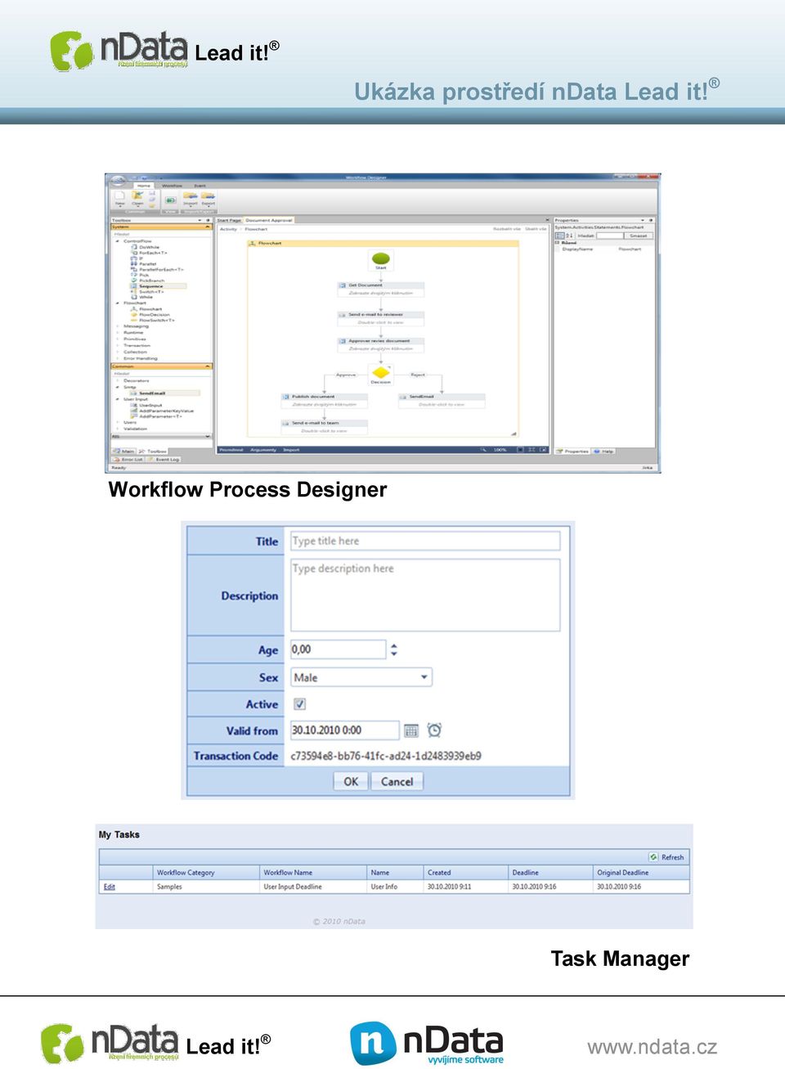The width and height of the screenshot is (785, 1069).
Task: Click the Description text area
Action: pyautogui.click(x=425, y=595)
